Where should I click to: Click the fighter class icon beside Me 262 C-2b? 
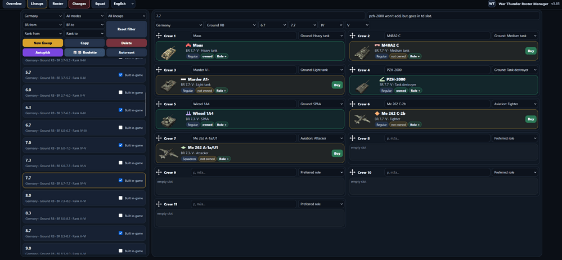tap(377, 113)
